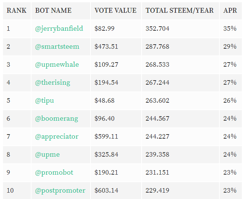Select the VOTE VALUE column header
This screenshot has width=246, height=199.
[x=115, y=10]
